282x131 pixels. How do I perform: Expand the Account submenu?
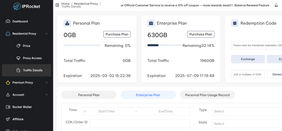(x=47, y=95)
